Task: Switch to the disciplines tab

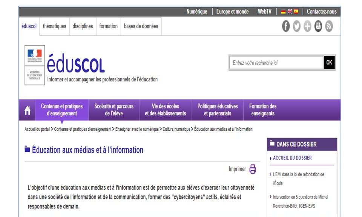Action: [83, 26]
